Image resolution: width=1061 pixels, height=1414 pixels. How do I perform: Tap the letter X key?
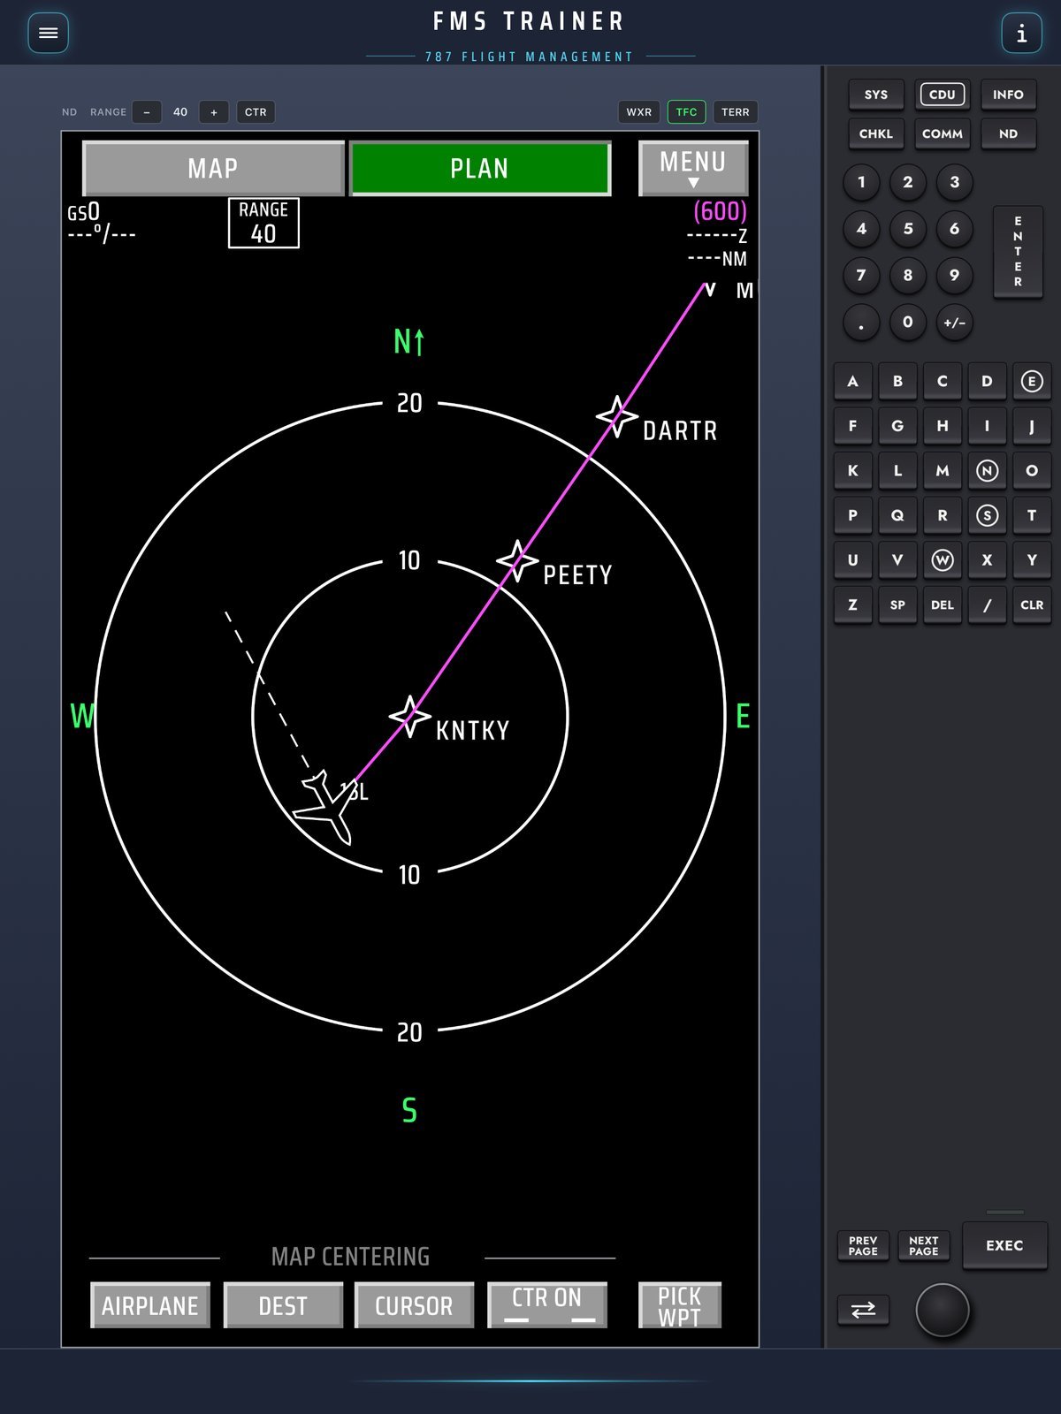[987, 559]
